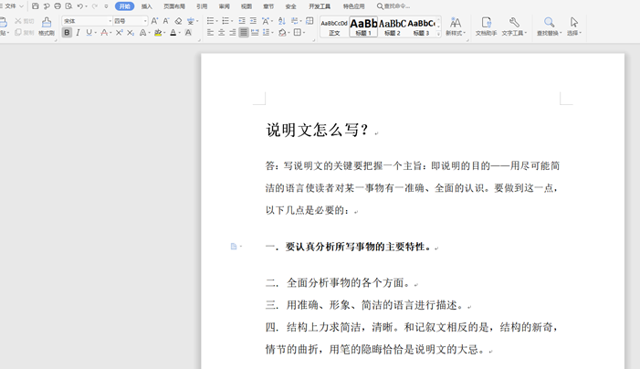Image resolution: width=640 pixels, height=369 pixels.
Task: Click the Save icon in quick access toolbar
Action: pos(36,6)
